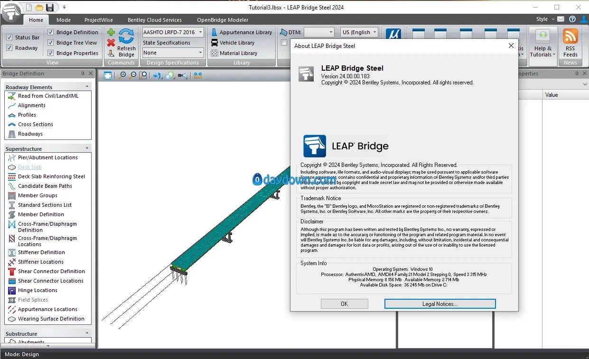Open the OpenBridge Modeler tab
The image size is (589, 359).
(223, 20)
